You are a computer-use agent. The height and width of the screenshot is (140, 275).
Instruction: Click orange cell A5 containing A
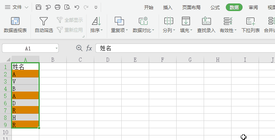coord(26,96)
